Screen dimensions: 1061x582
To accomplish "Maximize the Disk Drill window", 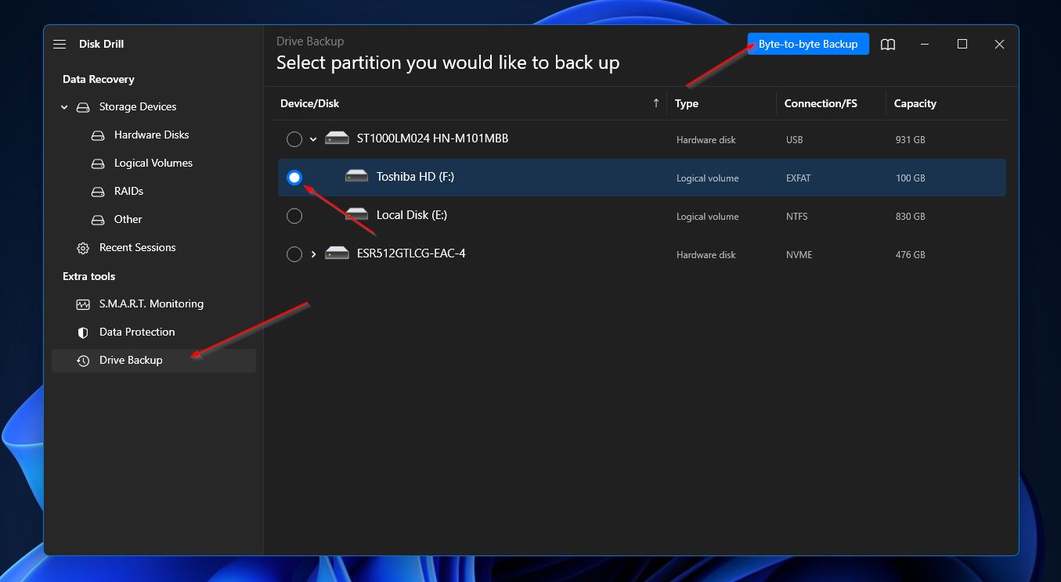I will tap(962, 45).
